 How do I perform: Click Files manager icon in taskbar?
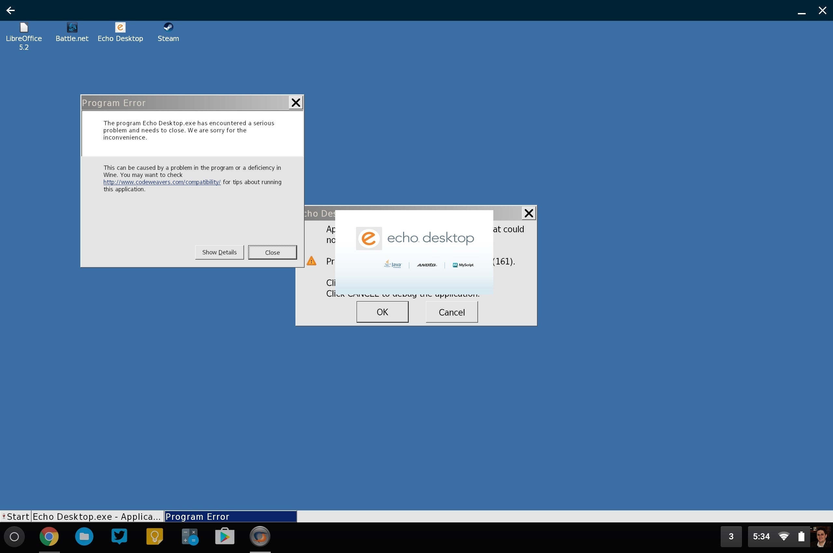[x=83, y=537]
